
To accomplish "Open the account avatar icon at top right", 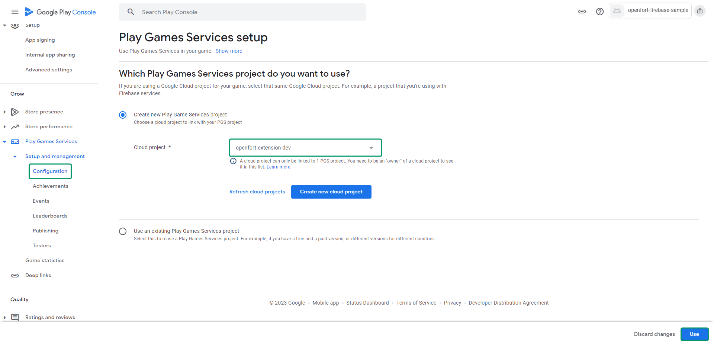I will coord(699,11).
